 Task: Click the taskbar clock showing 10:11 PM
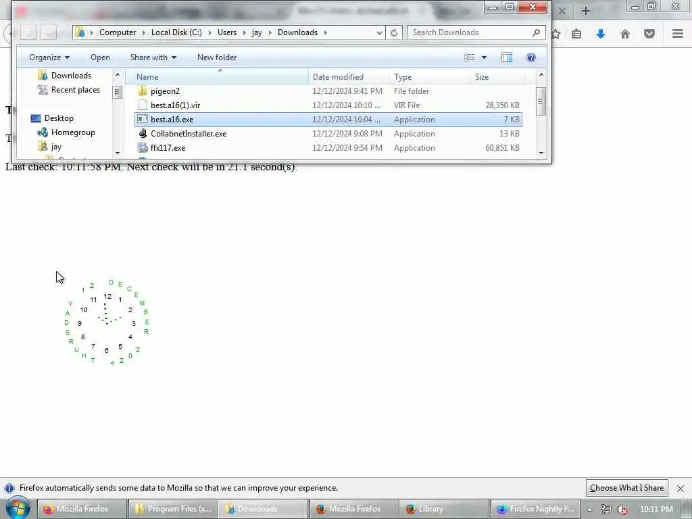pos(656,510)
